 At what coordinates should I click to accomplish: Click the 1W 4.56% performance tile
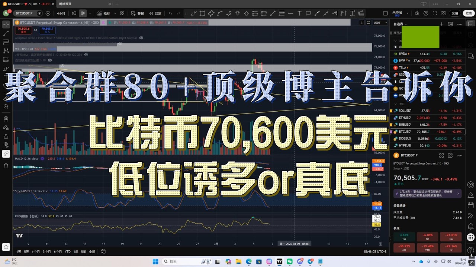tap(404, 237)
